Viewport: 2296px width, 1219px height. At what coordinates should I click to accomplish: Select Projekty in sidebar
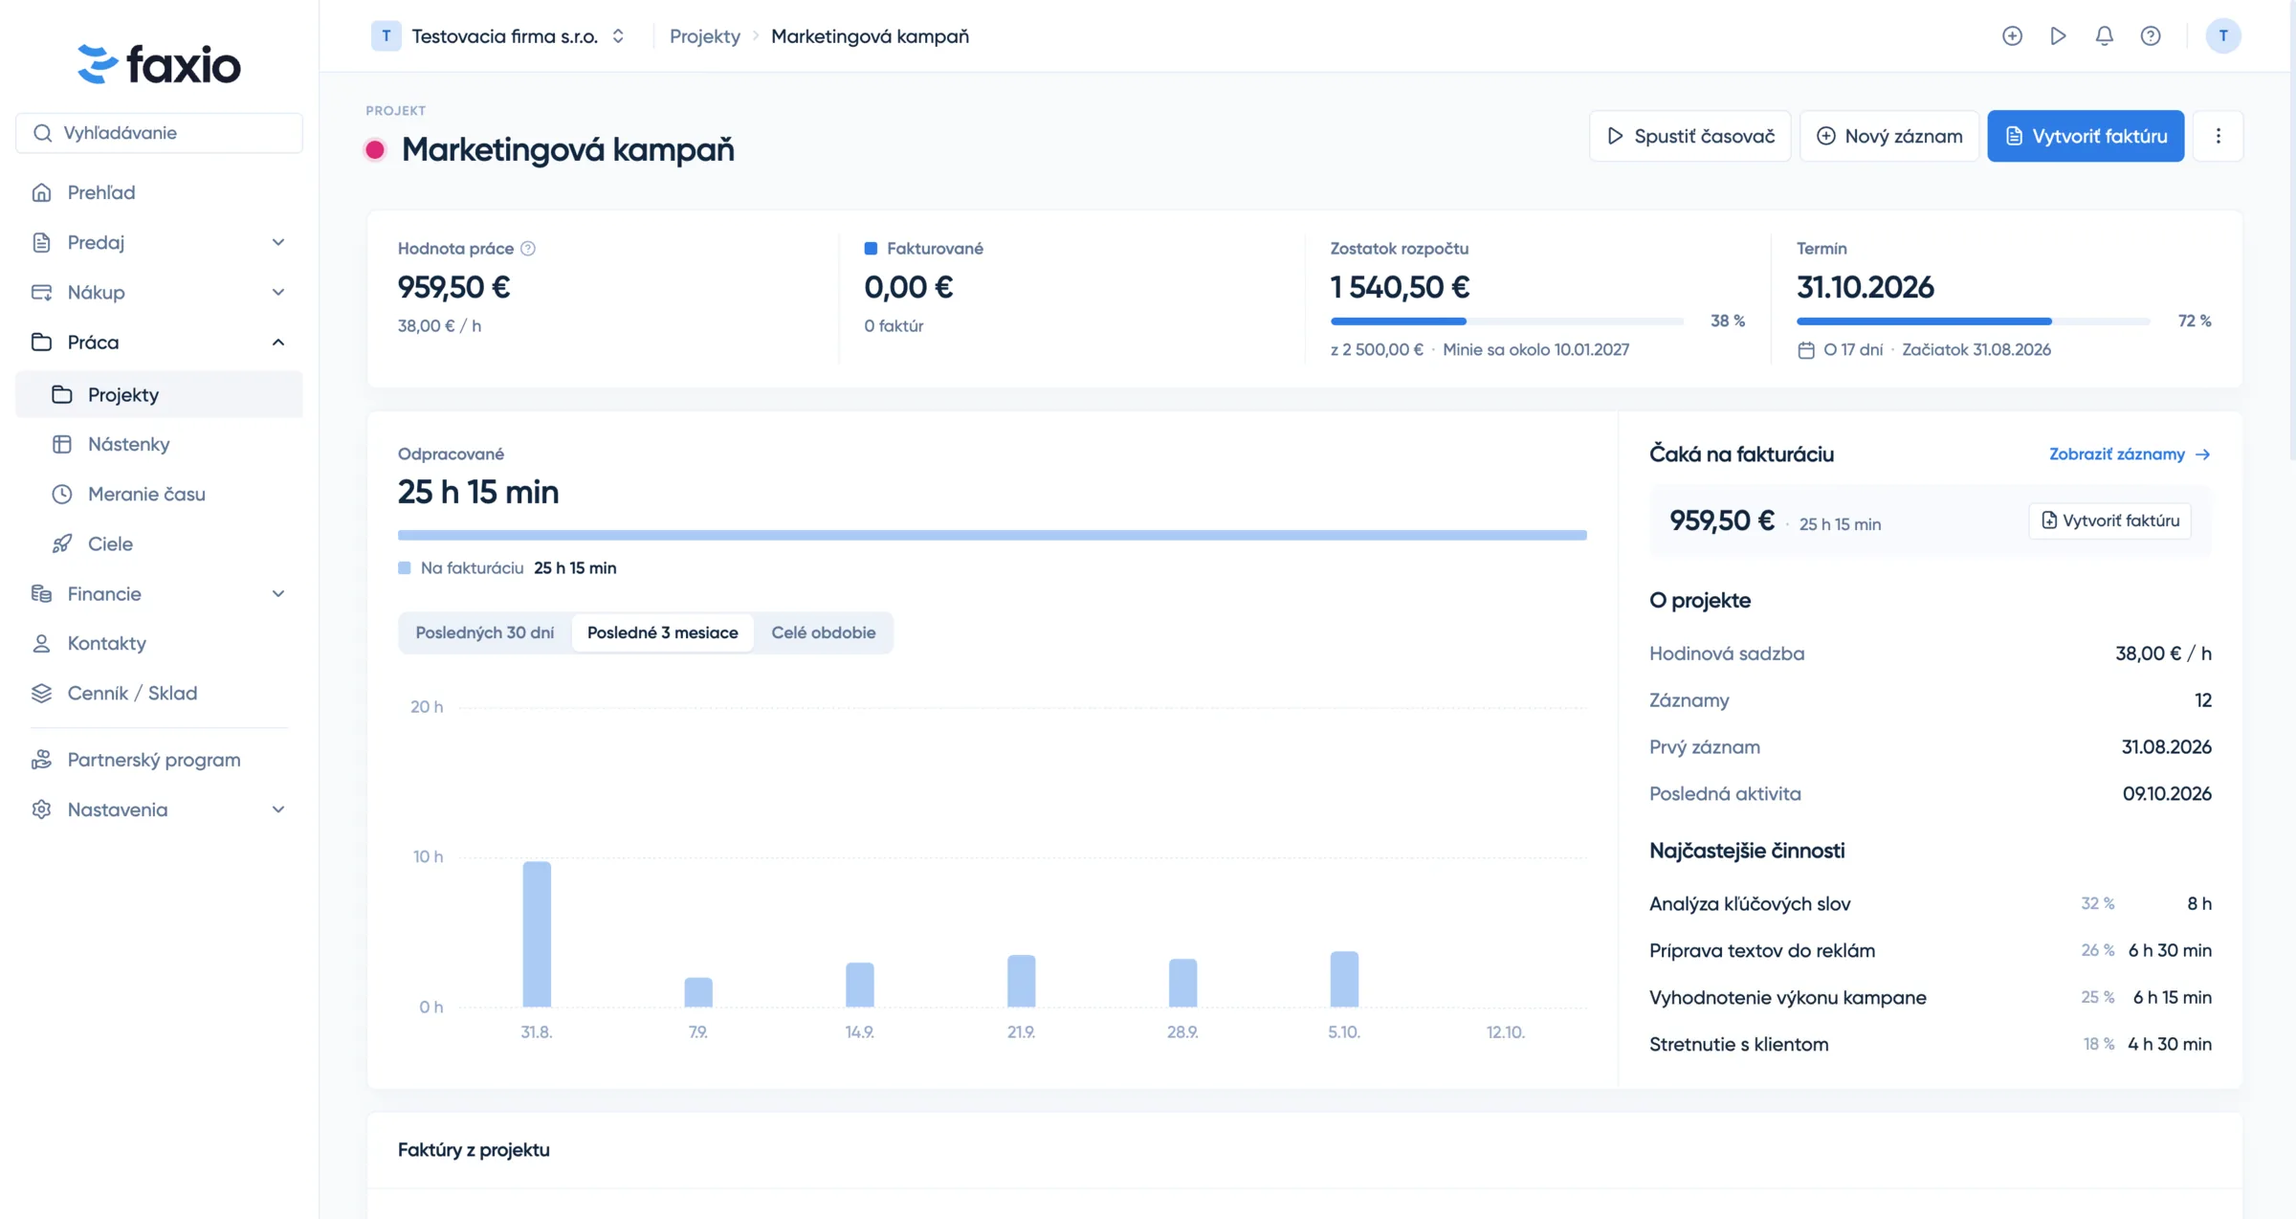point(159,394)
